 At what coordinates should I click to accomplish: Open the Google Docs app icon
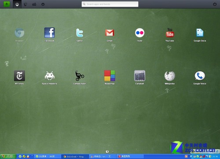(200, 33)
